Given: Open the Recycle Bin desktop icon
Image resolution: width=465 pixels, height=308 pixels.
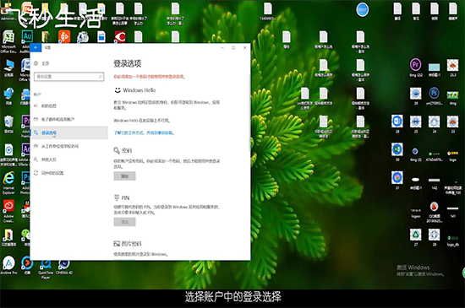Looking at the screenshot, I should 8,125.
